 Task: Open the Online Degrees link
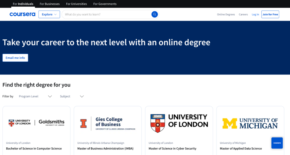tap(226, 14)
